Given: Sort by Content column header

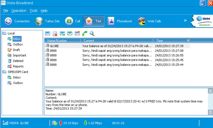Looking at the screenshot, I should [117, 41].
